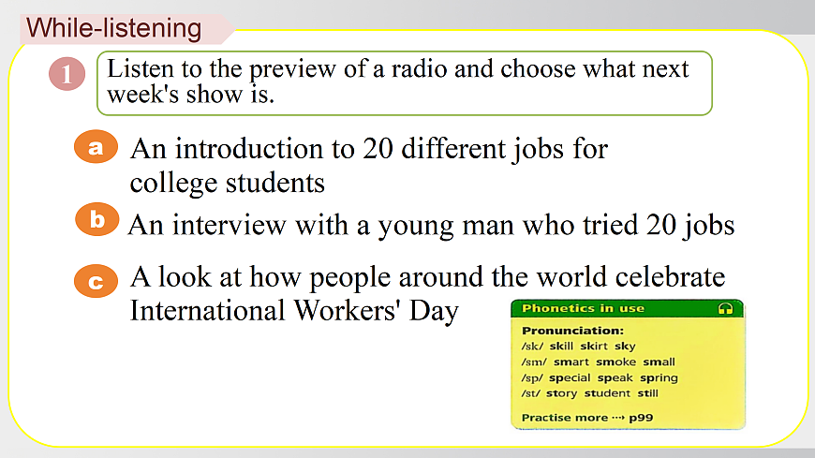This screenshot has width=815, height=458.
Task: Click the word "student" in the phonetics box
Action: (607, 393)
